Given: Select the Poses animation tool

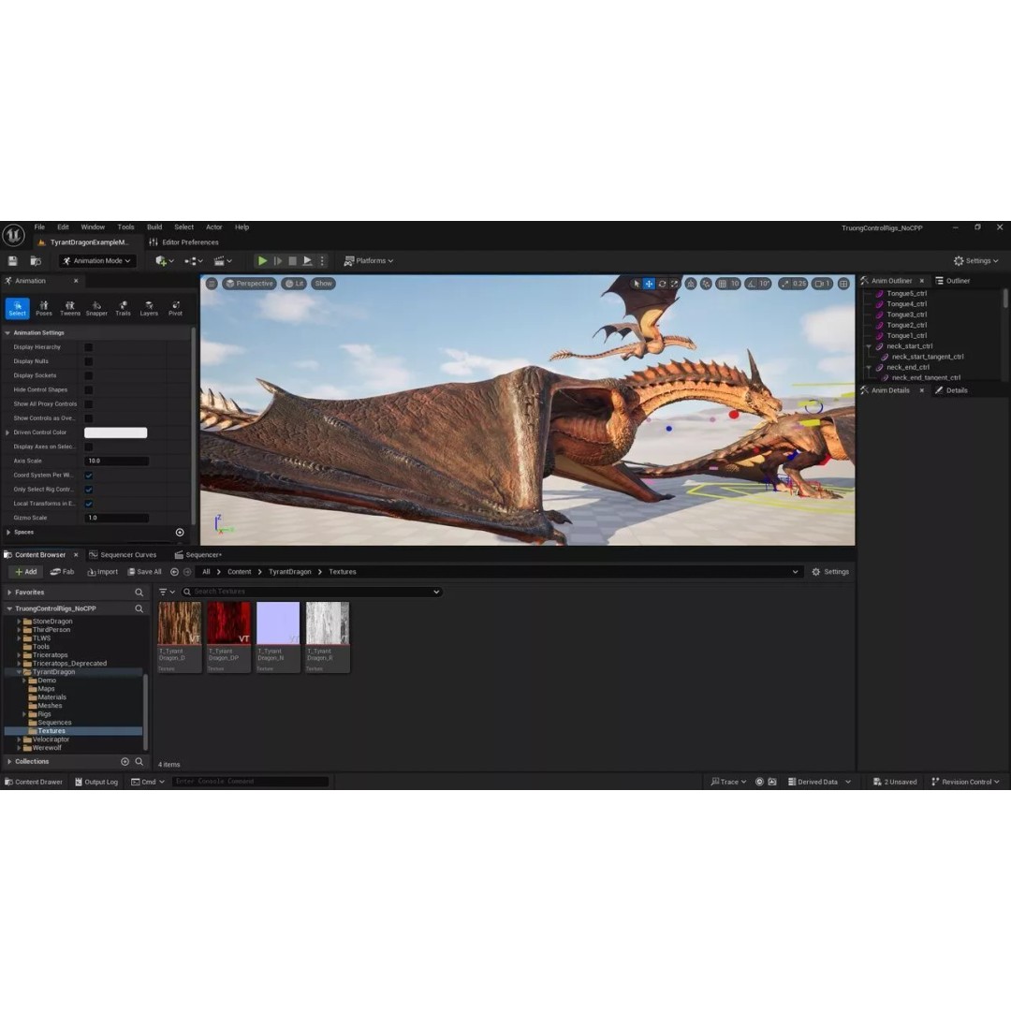Looking at the screenshot, I should [x=44, y=308].
